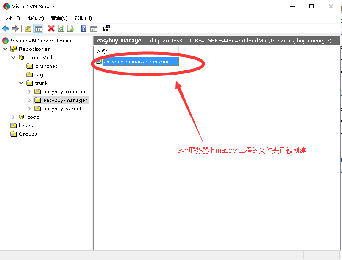This screenshot has height=260, width=342.
Task: Minimize the VisualSVN Server window
Action: coord(292,6)
